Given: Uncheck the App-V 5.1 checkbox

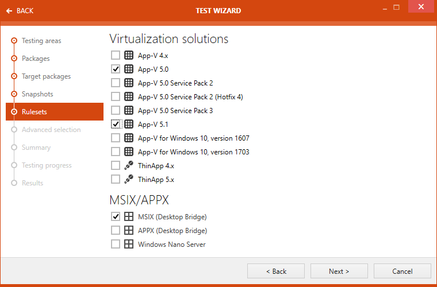Looking at the screenshot, I should pos(116,124).
